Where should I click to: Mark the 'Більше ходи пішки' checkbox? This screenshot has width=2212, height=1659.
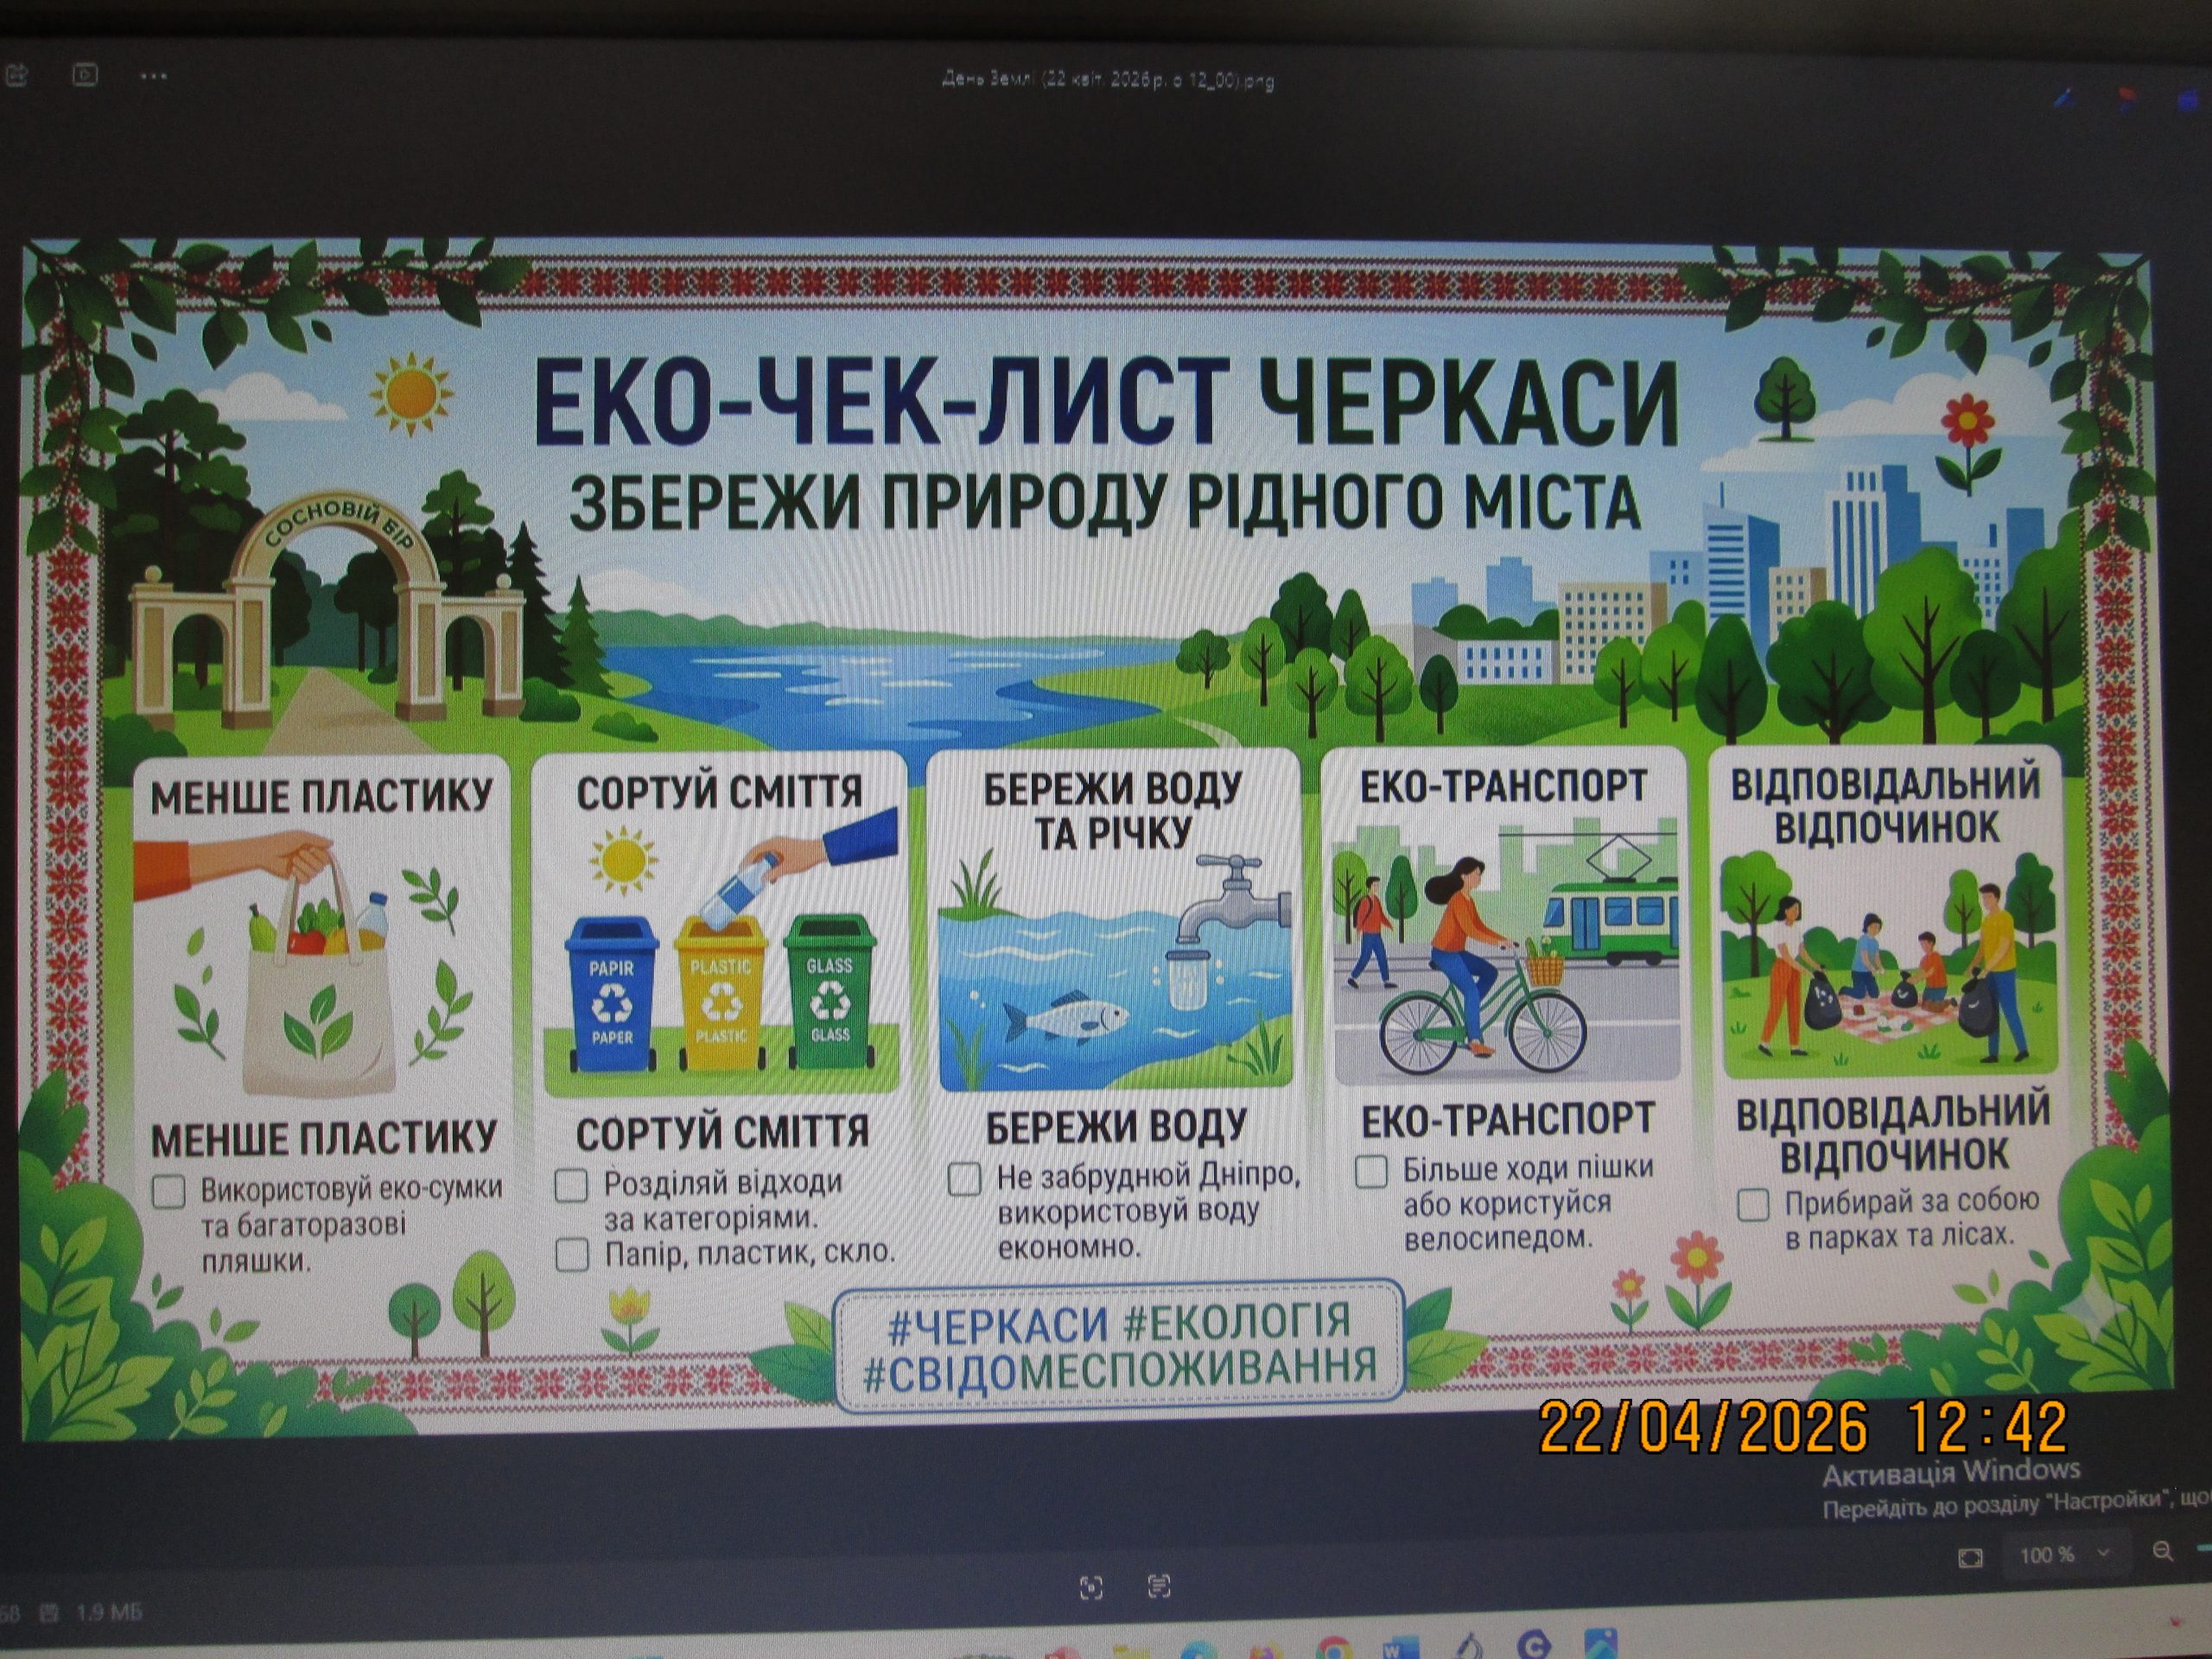click(x=1370, y=1172)
